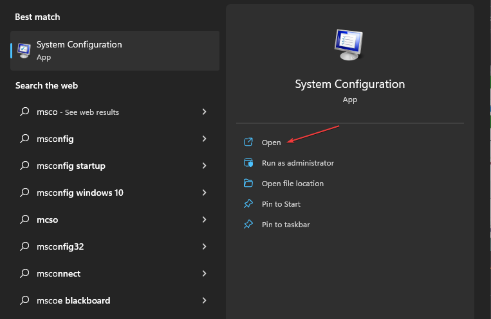Select the msconnect search suggestion

click(x=59, y=273)
